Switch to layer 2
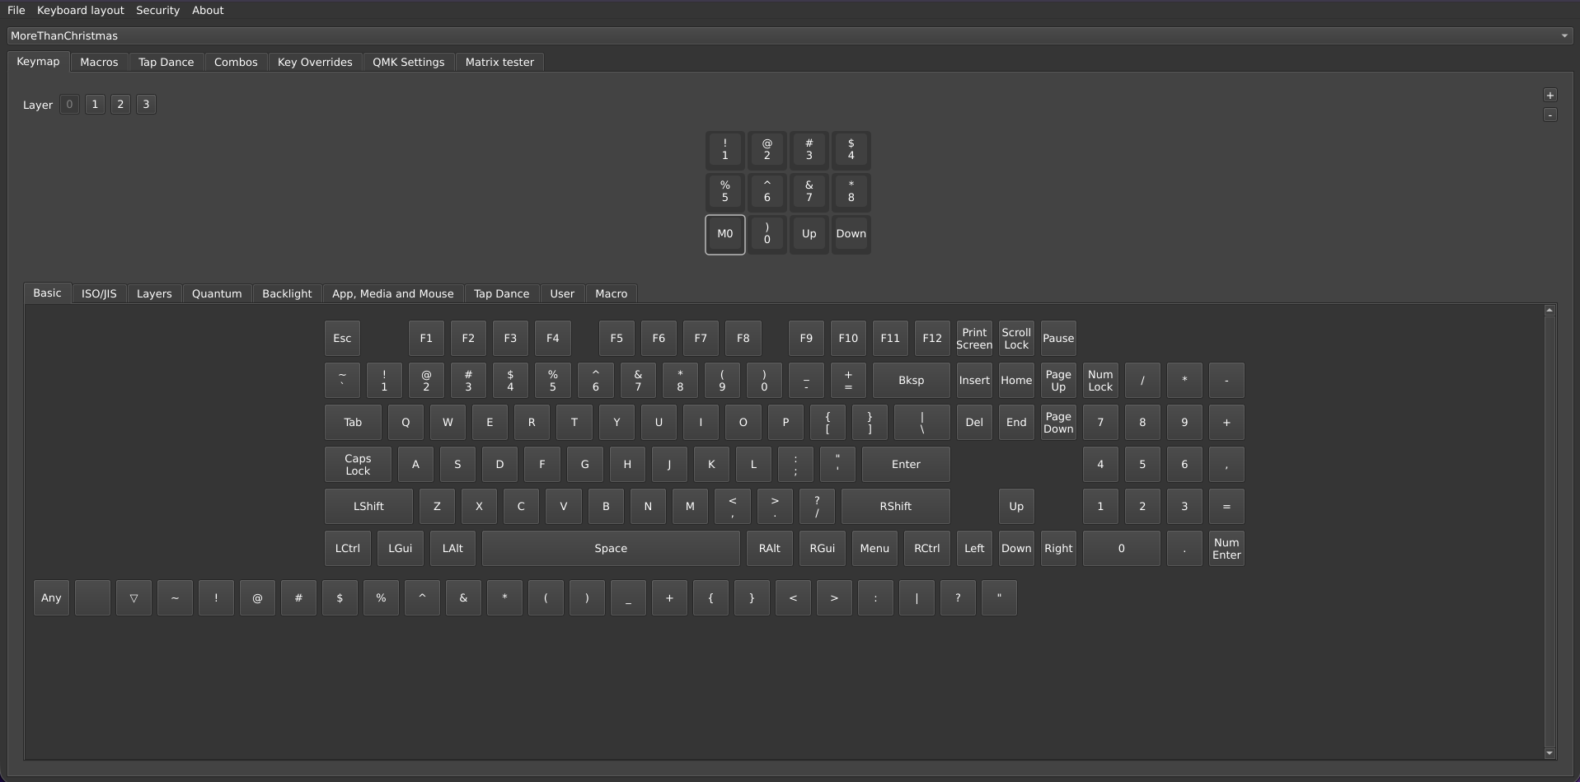Viewport: 1580px width, 782px height. [x=120, y=105]
